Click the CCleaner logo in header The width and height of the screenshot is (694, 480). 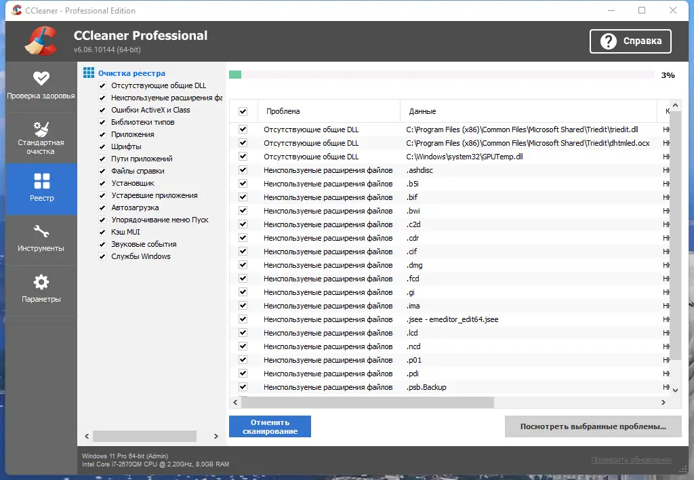coord(41,41)
